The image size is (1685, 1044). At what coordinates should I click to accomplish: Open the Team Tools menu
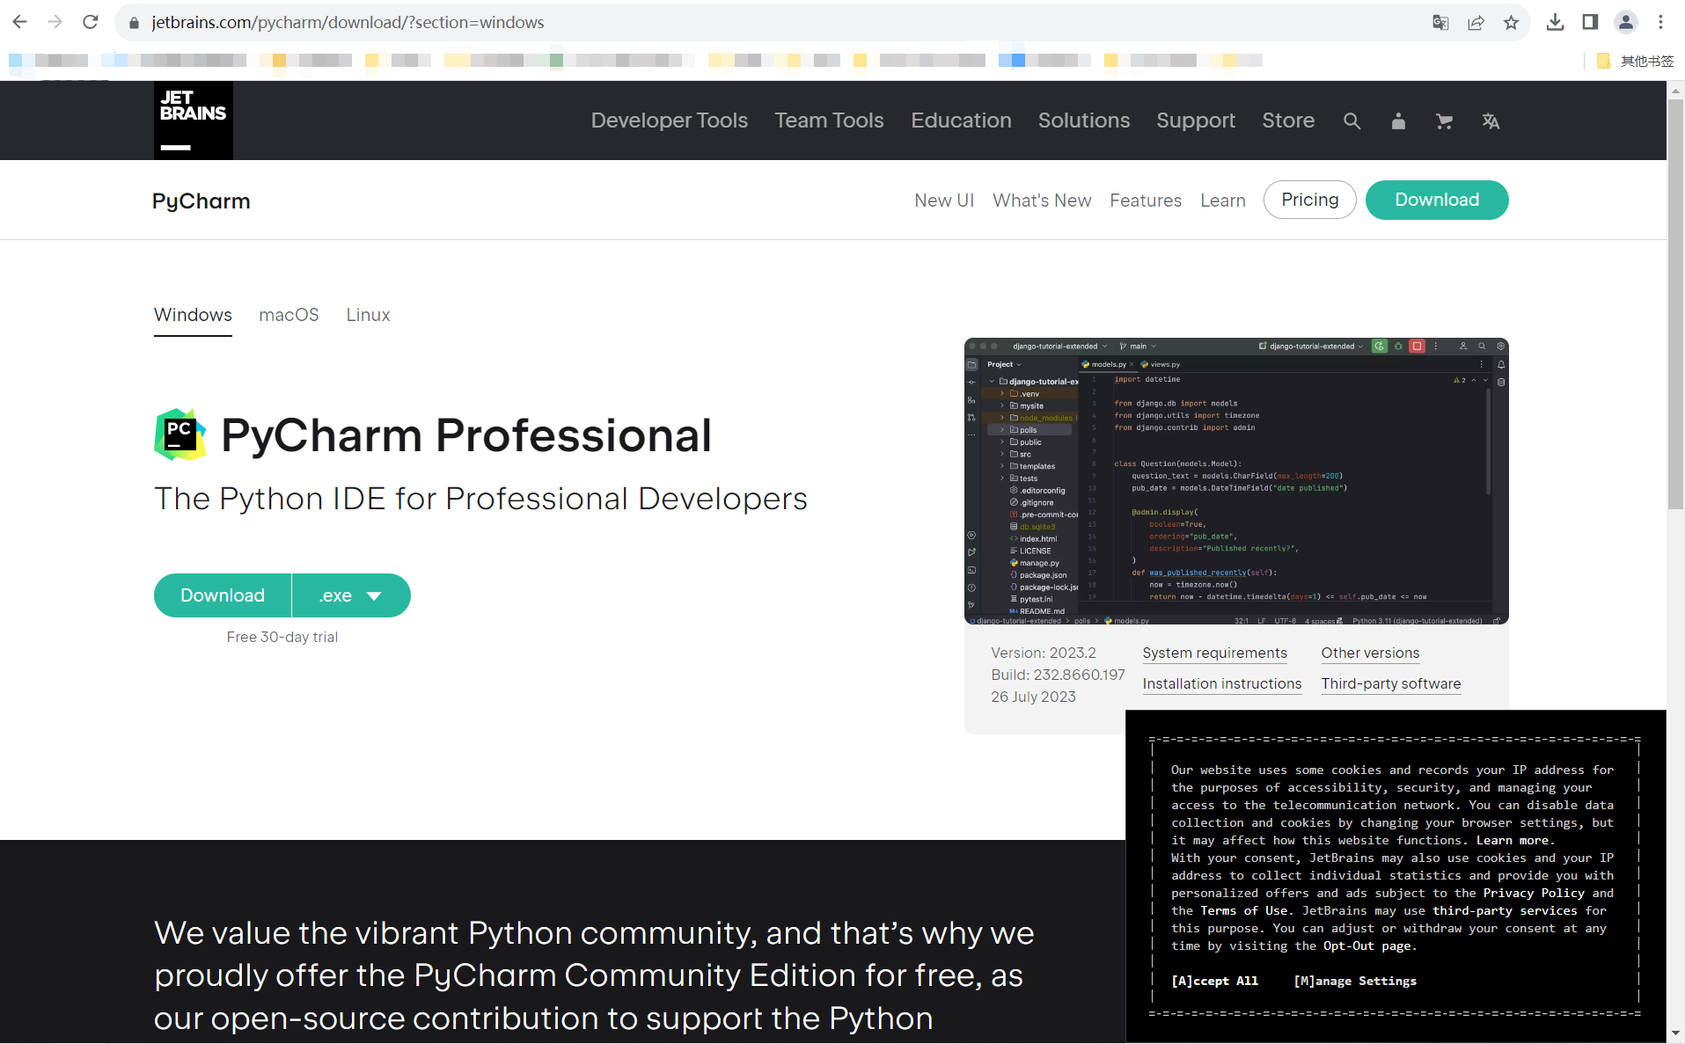(829, 120)
